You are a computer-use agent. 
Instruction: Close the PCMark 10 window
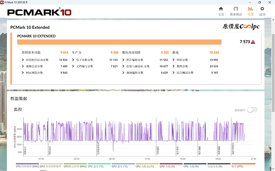point(270,2)
